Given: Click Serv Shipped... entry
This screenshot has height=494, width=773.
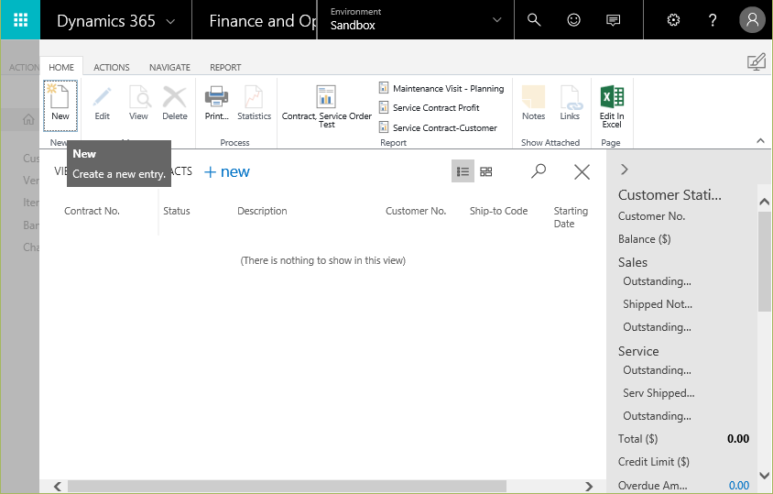Looking at the screenshot, I should tap(659, 393).
